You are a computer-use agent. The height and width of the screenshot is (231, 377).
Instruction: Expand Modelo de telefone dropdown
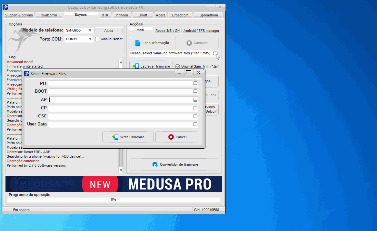pyautogui.click(x=90, y=31)
